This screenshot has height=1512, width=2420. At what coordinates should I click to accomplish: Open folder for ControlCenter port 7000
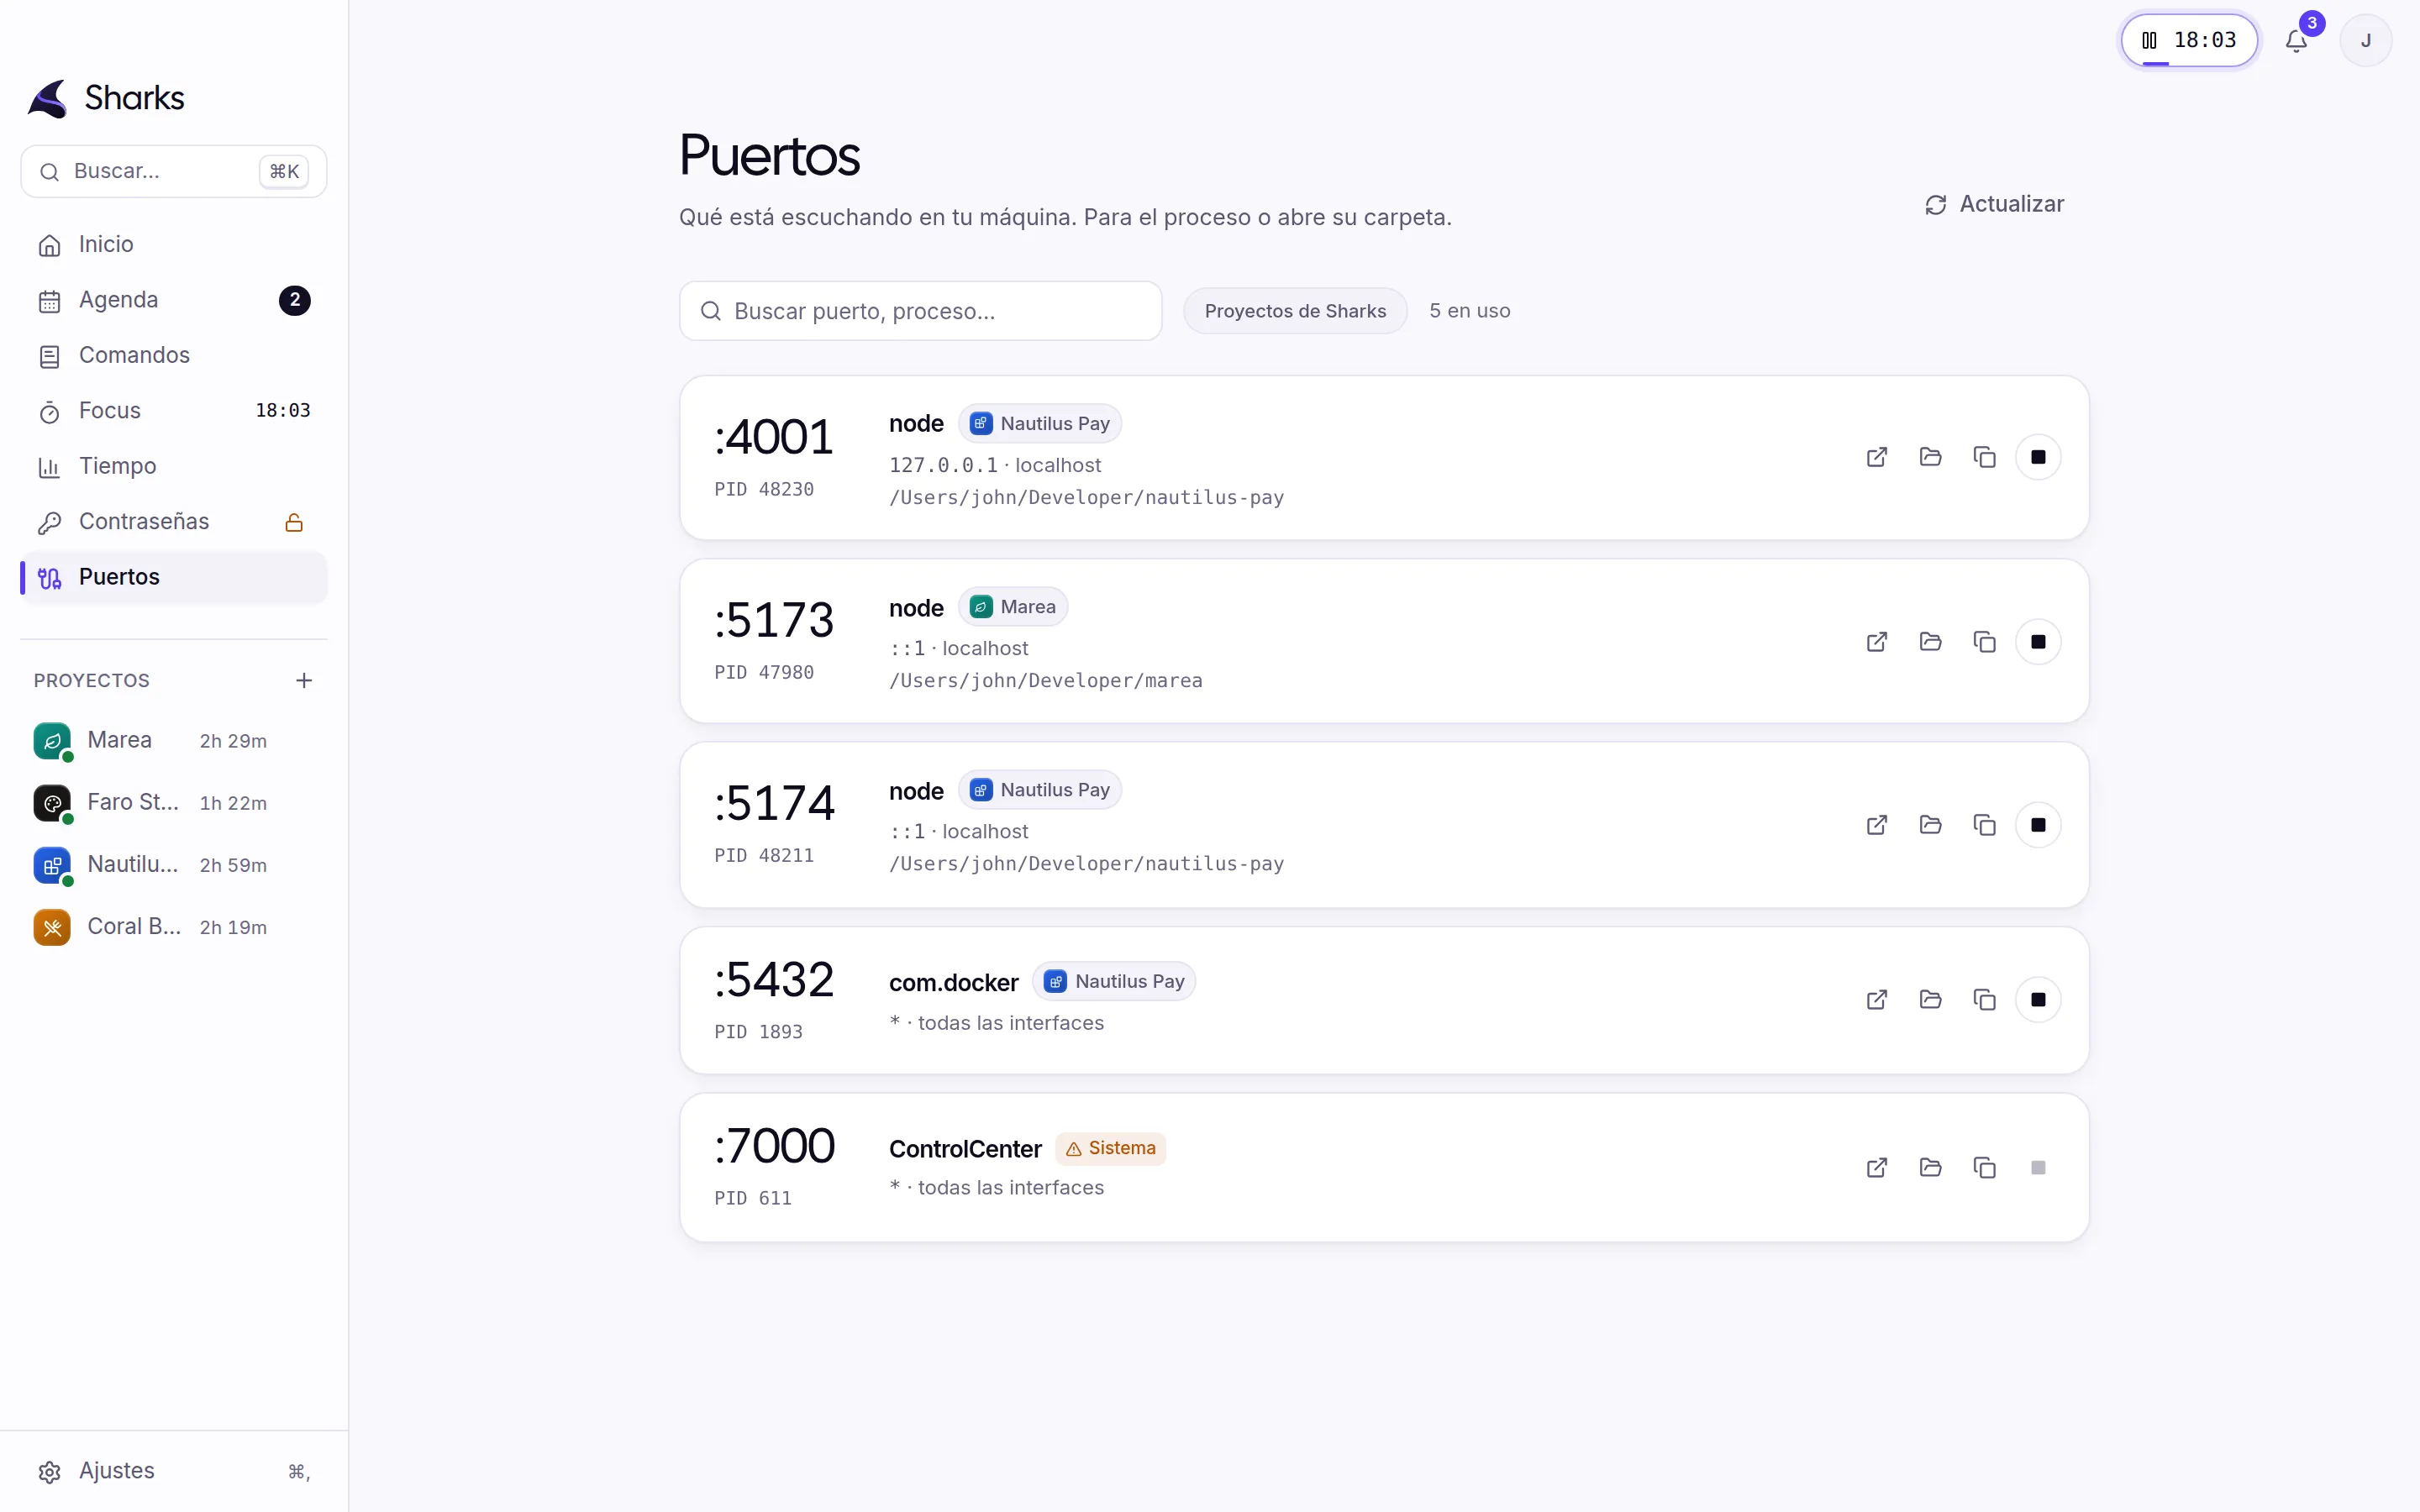1930,1167
